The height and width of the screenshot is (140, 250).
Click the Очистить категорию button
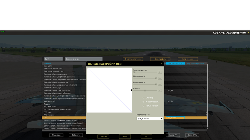tap(133, 59)
